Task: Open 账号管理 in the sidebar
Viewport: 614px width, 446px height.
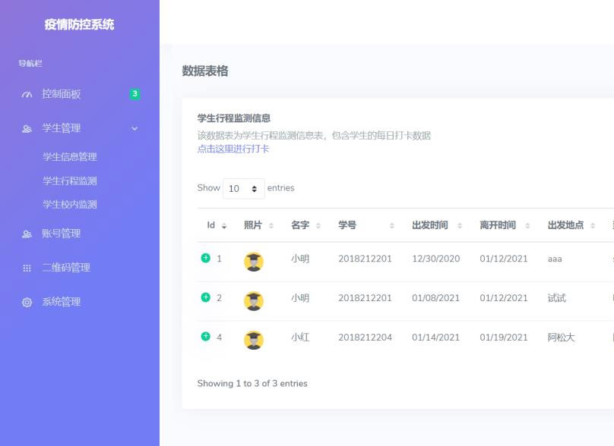Action: [62, 234]
